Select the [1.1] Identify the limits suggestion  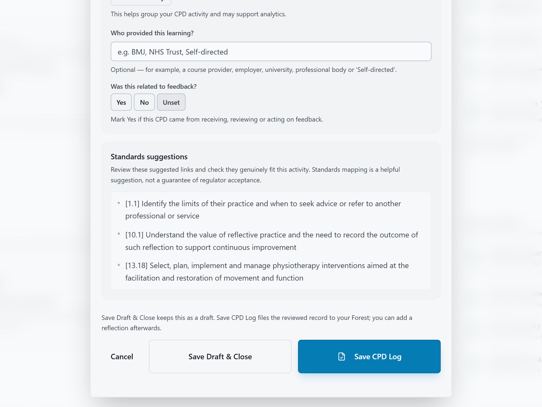[263, 210]
